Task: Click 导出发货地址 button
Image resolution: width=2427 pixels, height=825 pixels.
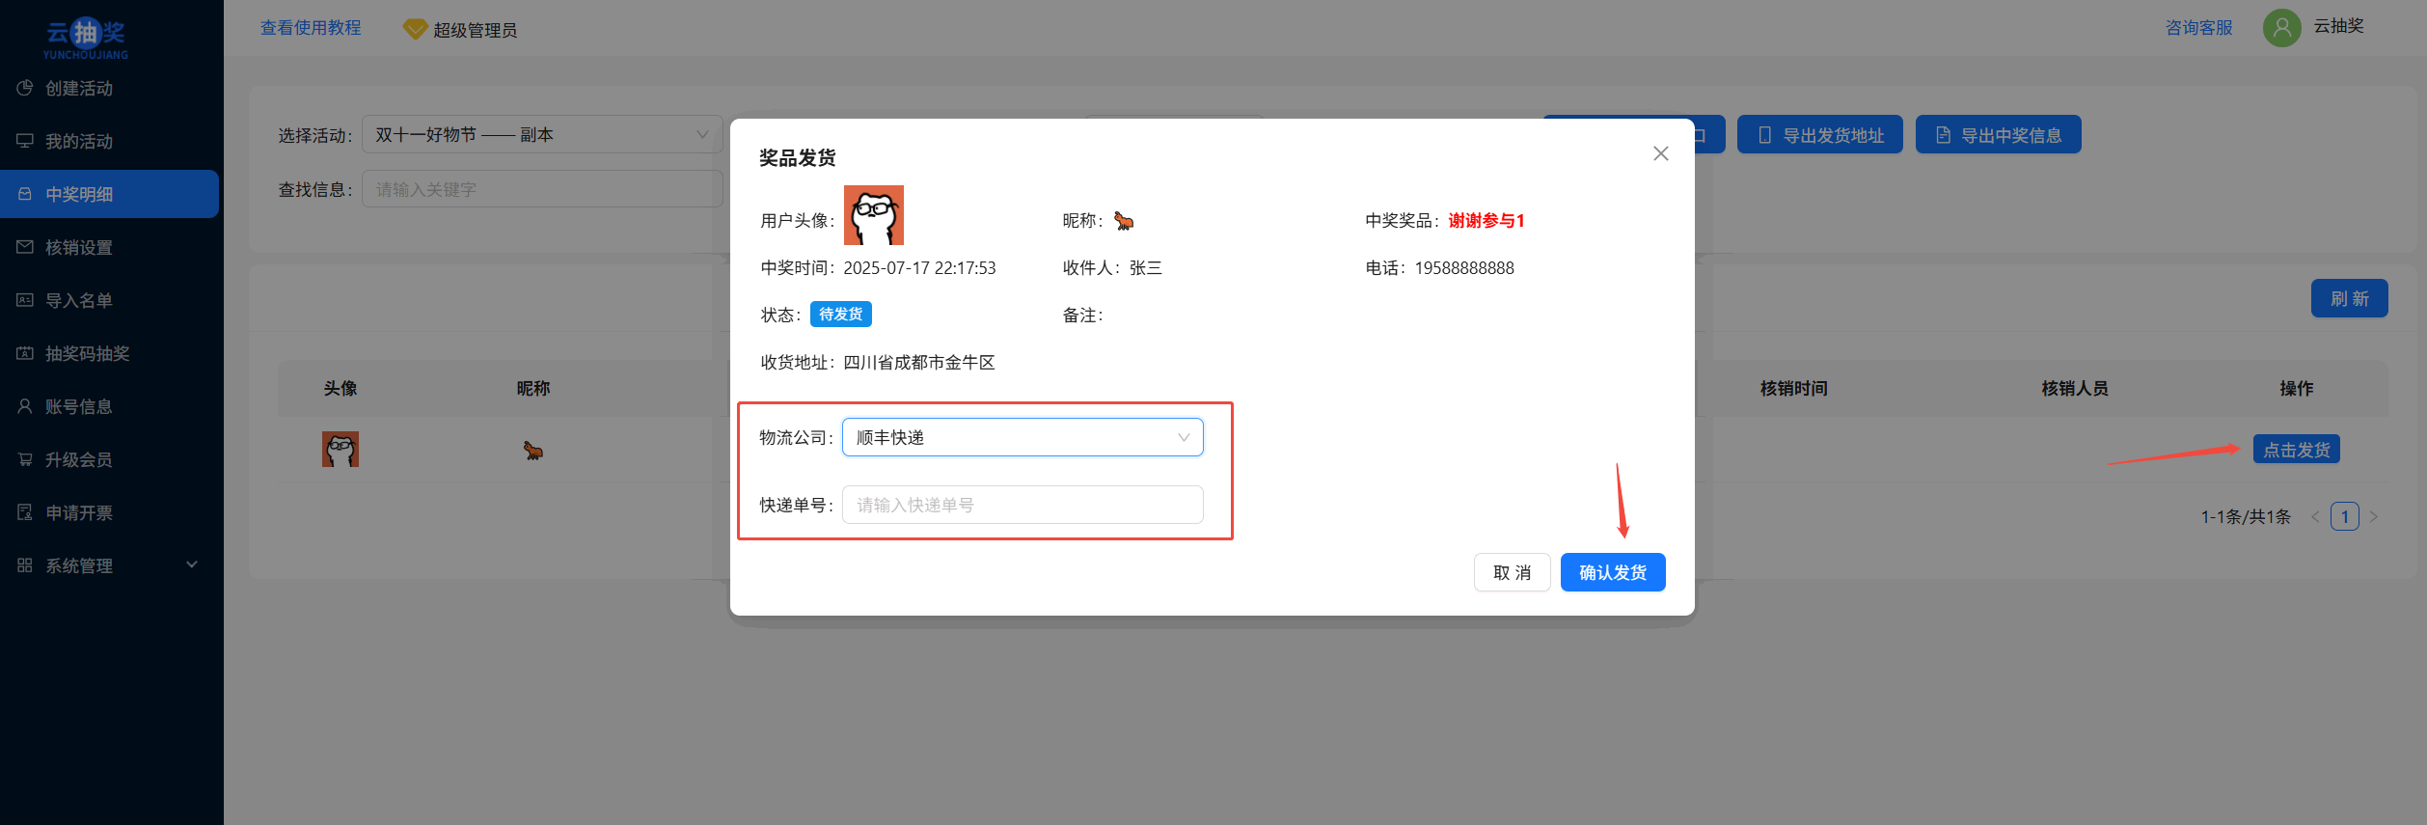Action: coord(1819,134)
